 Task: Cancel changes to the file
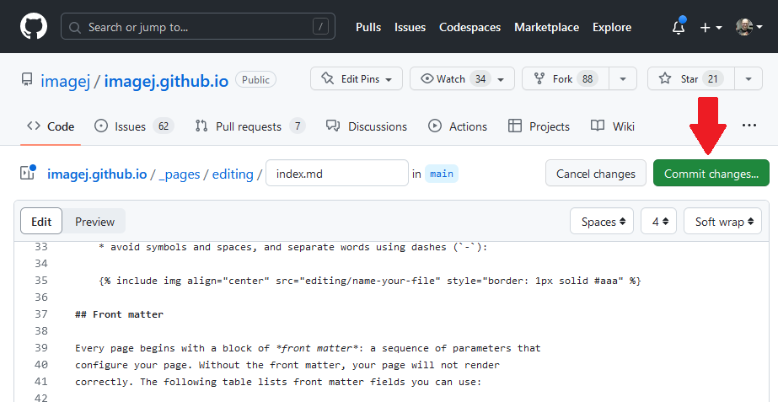[x=595, y=174]
